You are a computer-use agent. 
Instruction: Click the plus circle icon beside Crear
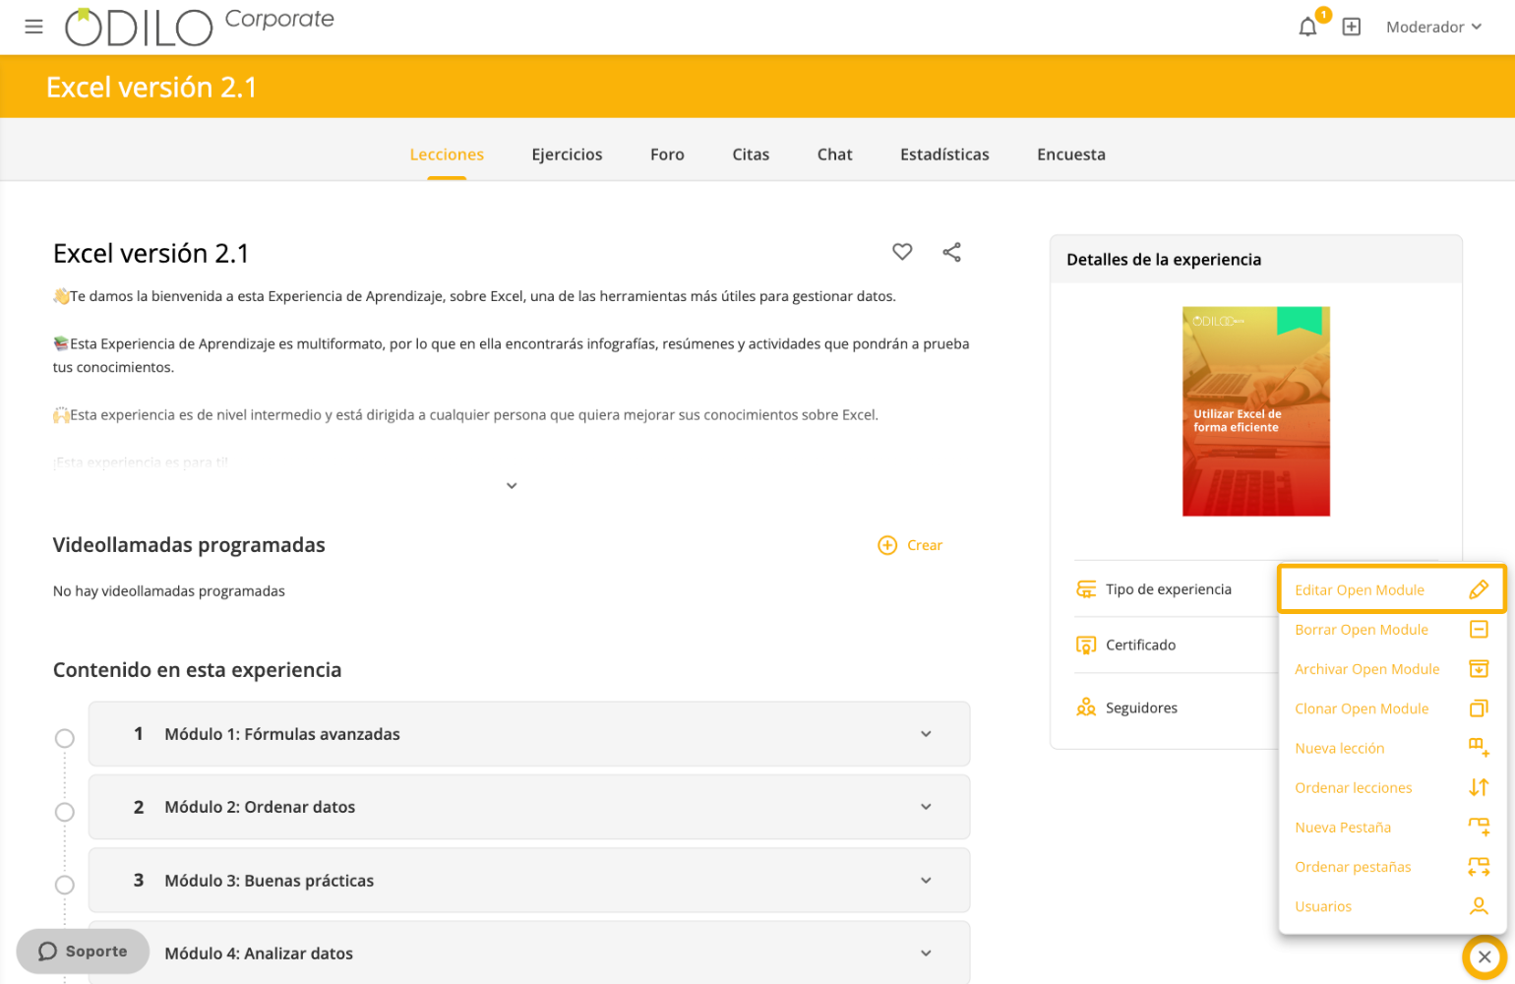click(887, 545)
